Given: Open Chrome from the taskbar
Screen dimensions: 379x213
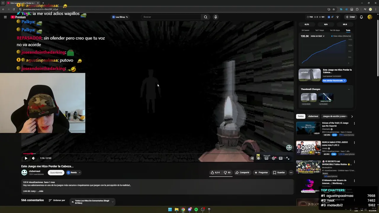Looking at the screenshot, I should pyautogui.click(x=183, y=209).
